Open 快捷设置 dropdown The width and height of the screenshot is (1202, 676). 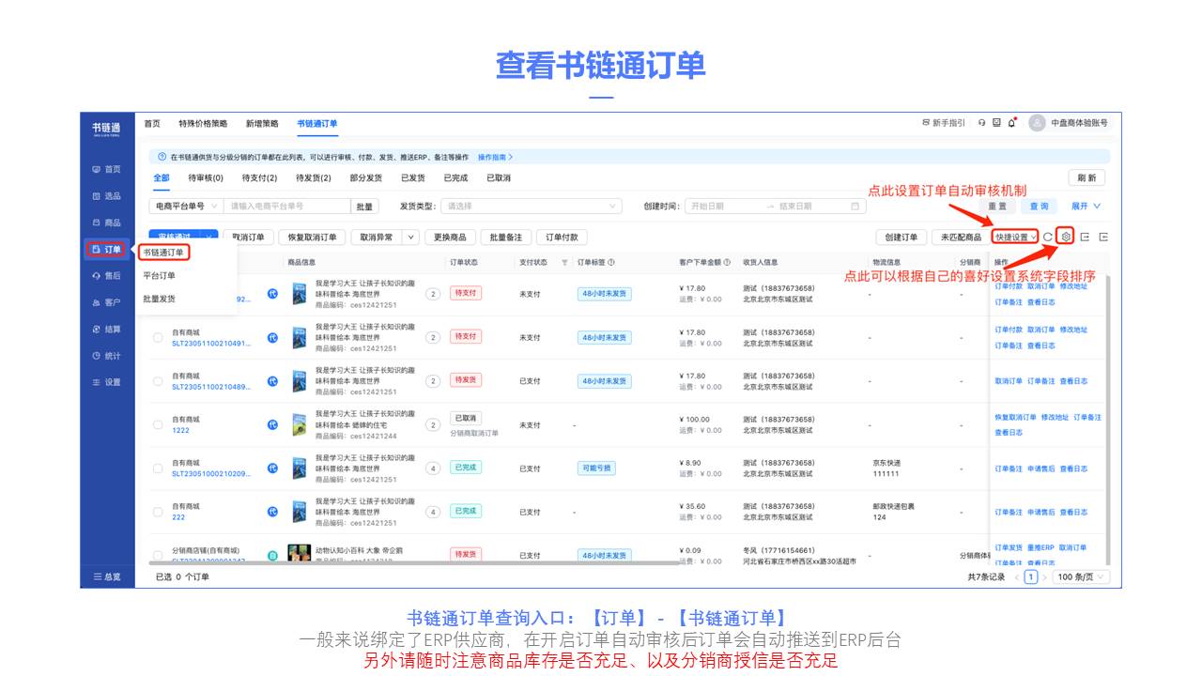1015,237
